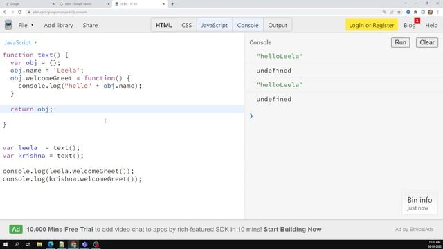Click the Ad badge in banner
The height and width of the screenshot is (249, 443).
(16, 229)
